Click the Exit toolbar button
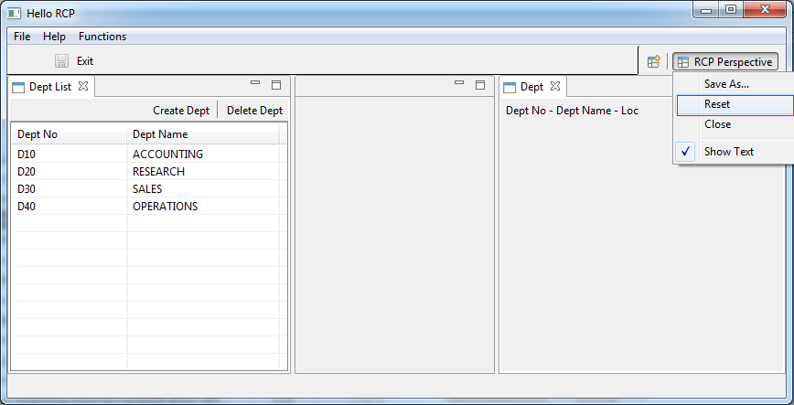 pyautogui.click(x=85, y=61)
